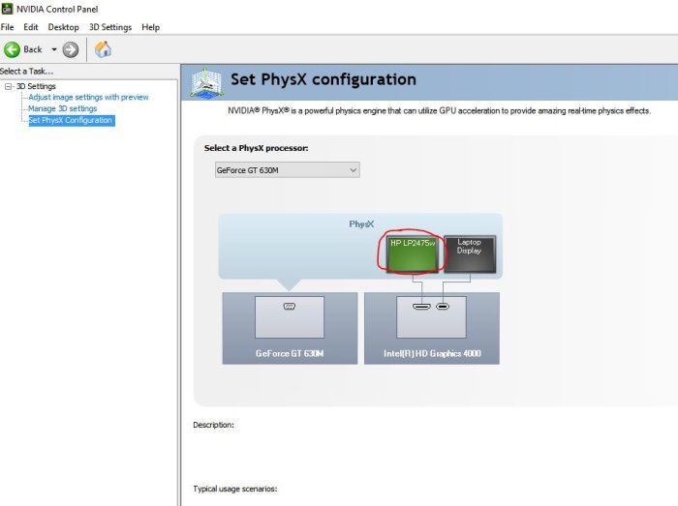
Task: Open the Home icon in toolbar
Action: point(103,49)
